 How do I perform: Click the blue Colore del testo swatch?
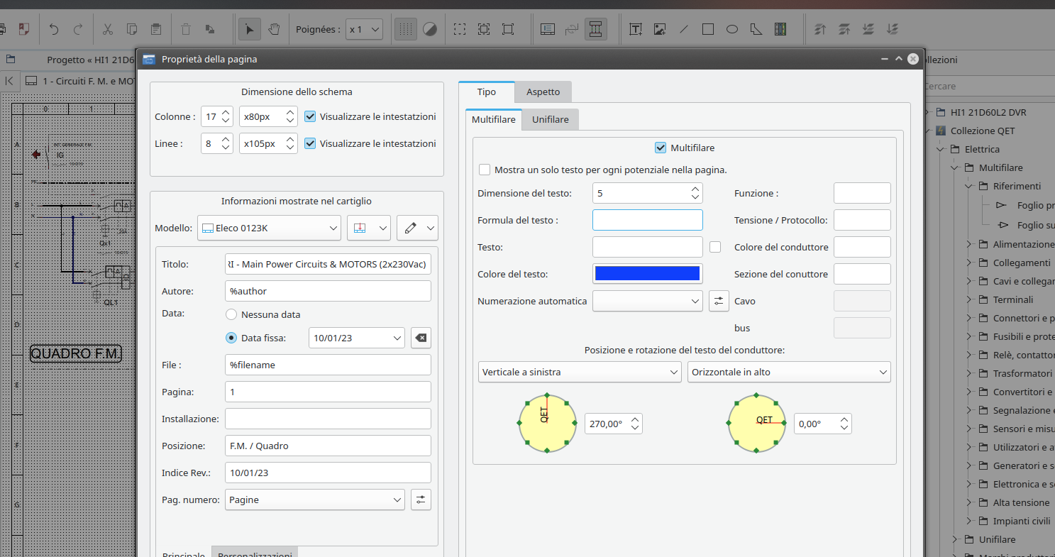[x=647, y=274]
